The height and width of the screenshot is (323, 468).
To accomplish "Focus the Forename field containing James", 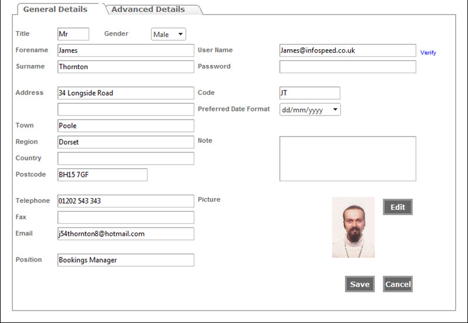I will (125, 50).
